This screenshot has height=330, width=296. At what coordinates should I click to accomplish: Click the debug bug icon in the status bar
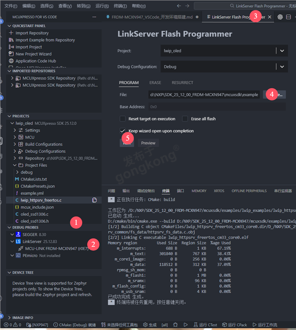[x=175, y=325]
